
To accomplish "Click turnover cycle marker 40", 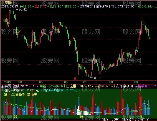I will 81,117.
